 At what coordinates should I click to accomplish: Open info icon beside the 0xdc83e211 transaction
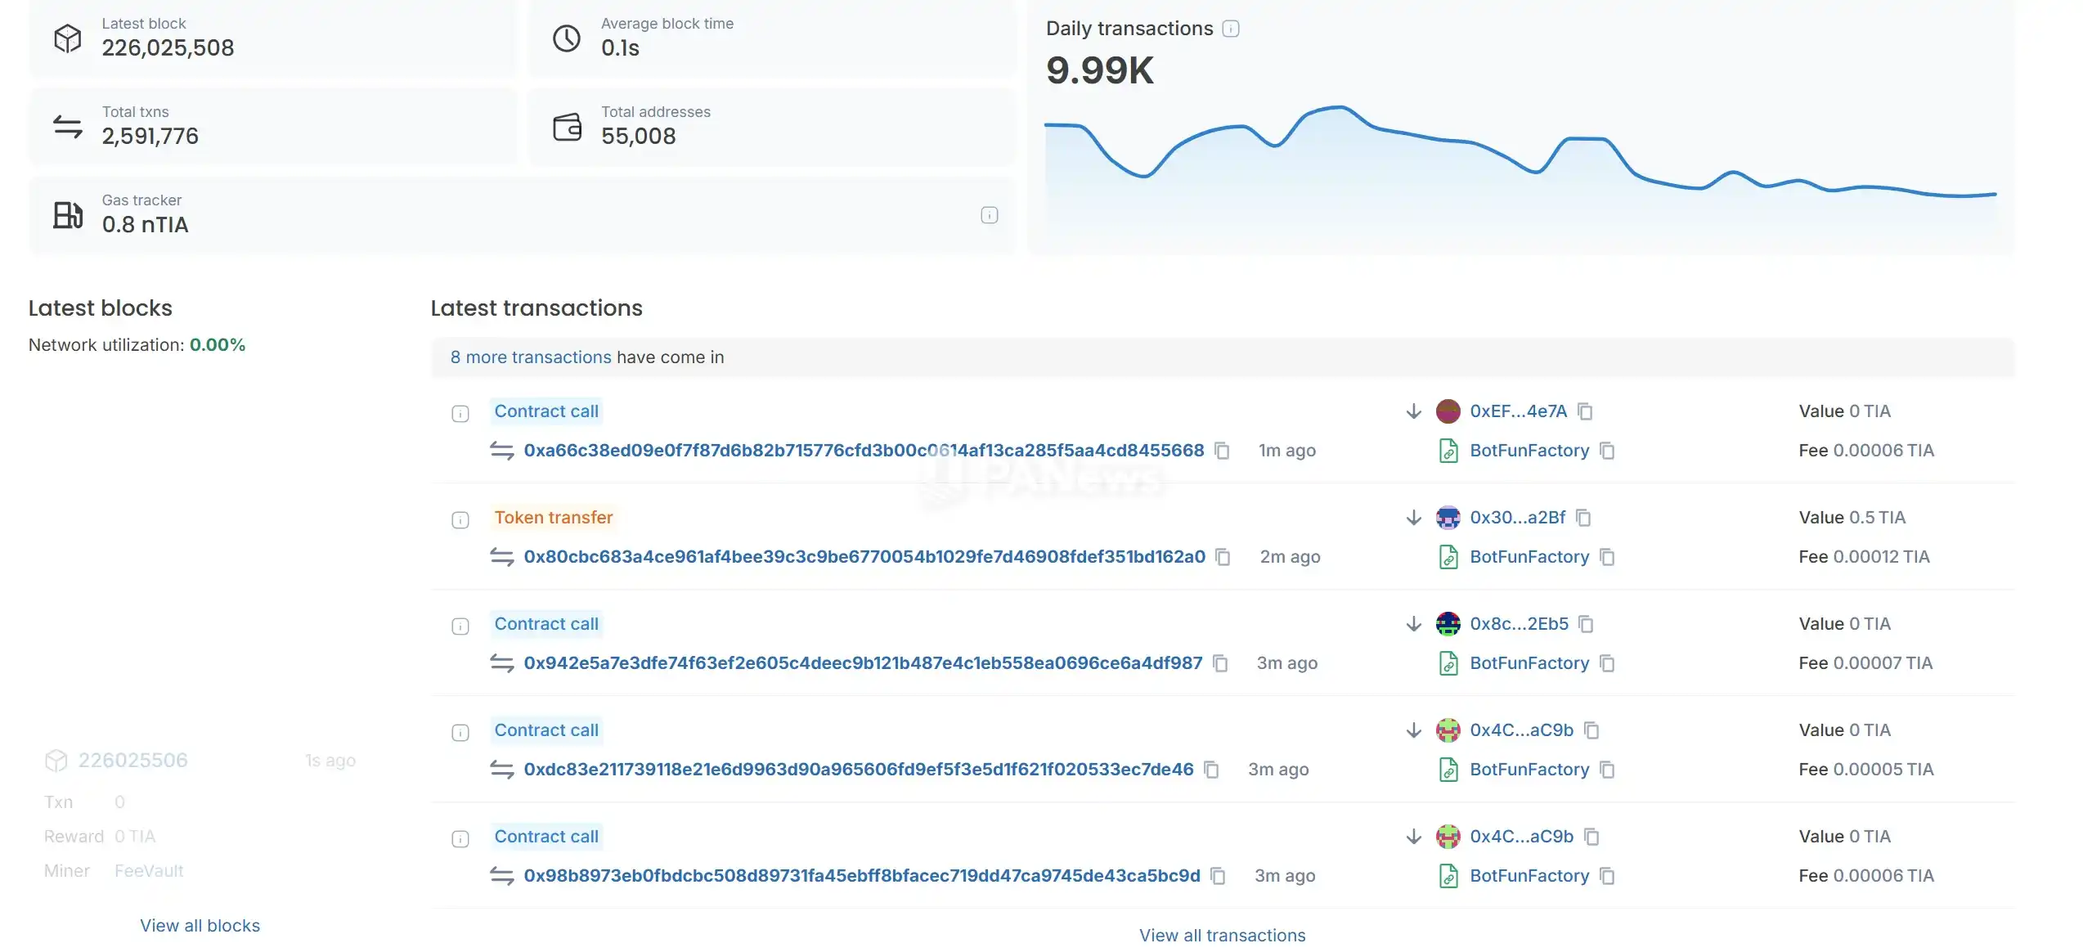pos(460,733)
